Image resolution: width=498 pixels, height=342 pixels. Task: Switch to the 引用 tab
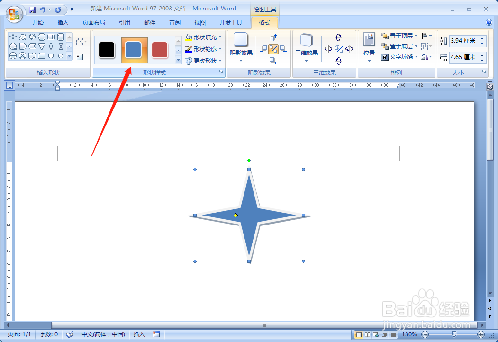pyautogui.click(x=125, y=23)
